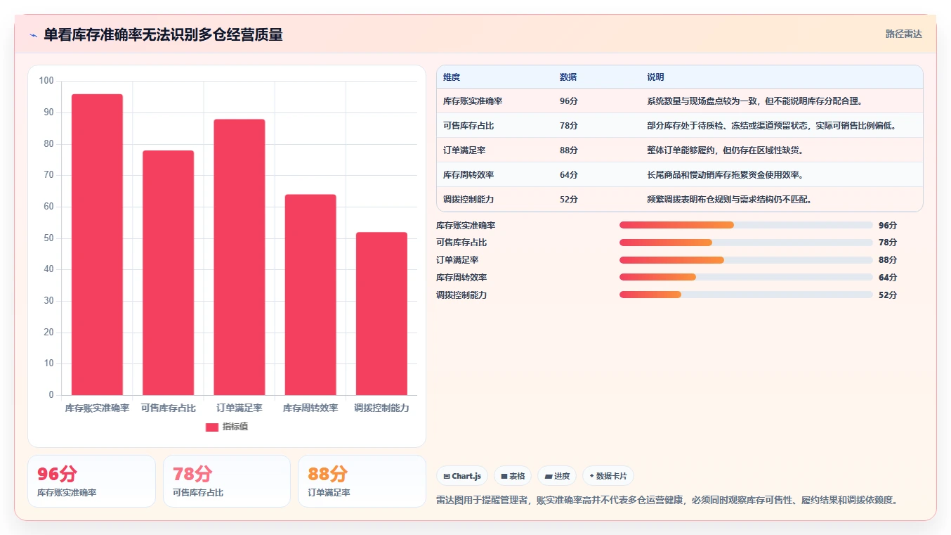The image size is (951, 535).
Task: Click description starting 整体订单能够履约
Action: (x=726, y=150)
